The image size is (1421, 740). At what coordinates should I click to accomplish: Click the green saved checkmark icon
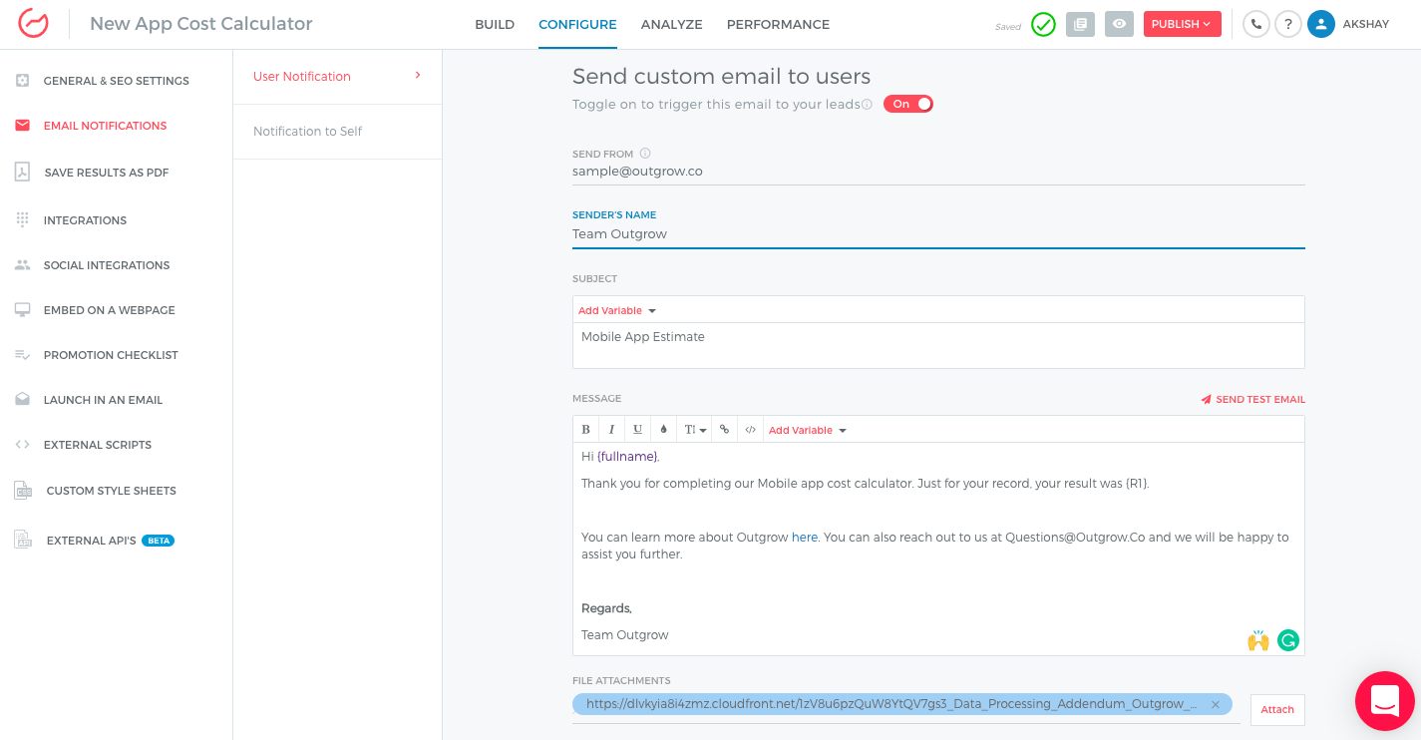[x=1043, y=24]
